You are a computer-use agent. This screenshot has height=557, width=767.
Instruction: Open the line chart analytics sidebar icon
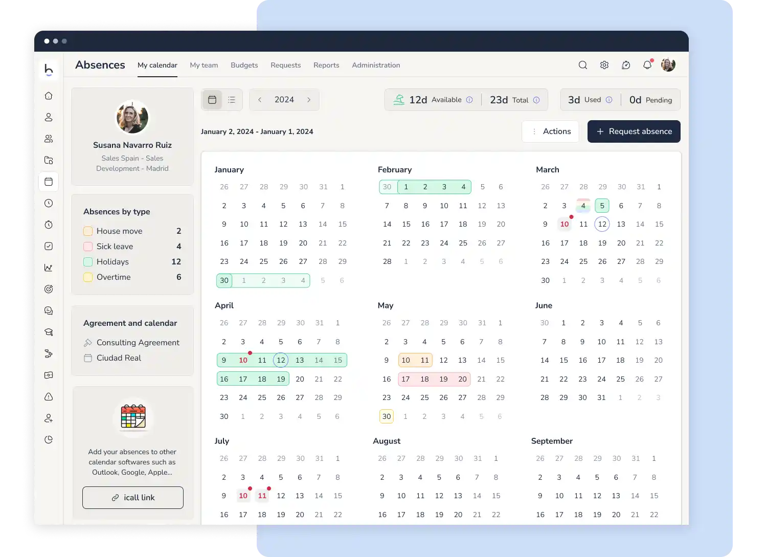tap(49, 268)
